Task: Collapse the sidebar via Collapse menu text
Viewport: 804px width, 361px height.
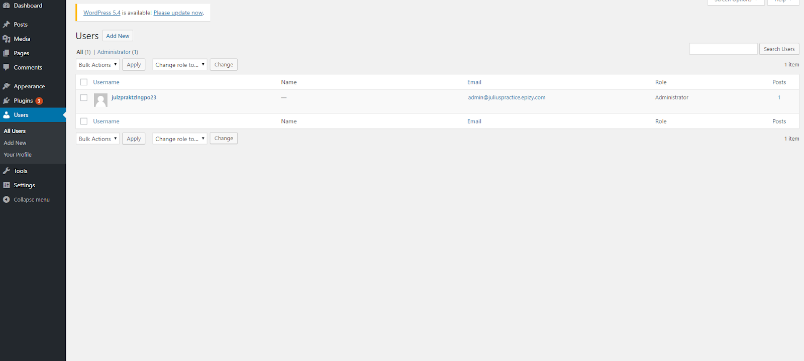Action: coord(32,199)
